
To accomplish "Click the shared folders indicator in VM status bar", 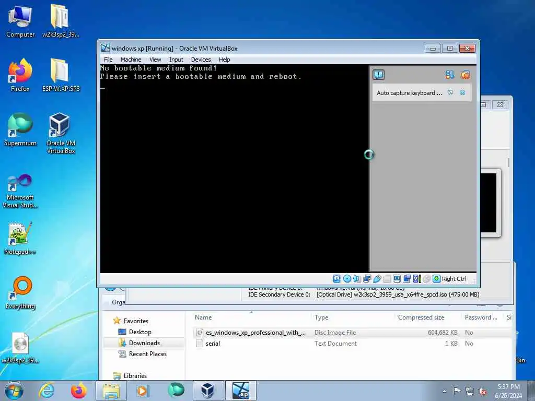I will tap(387, 279).
